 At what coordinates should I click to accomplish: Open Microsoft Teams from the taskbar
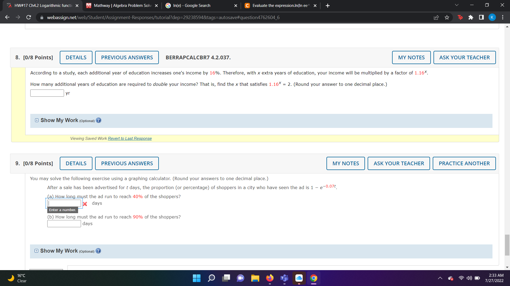click(284, 278)
